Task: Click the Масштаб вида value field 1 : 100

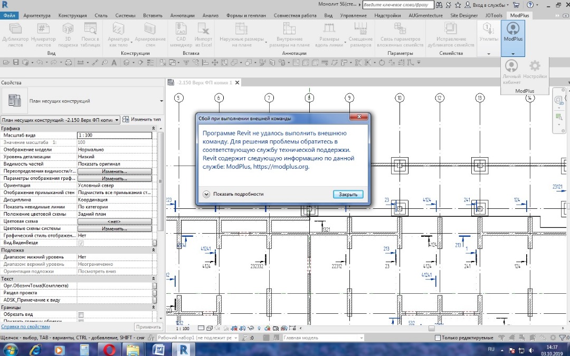Action: pos(115,135)
